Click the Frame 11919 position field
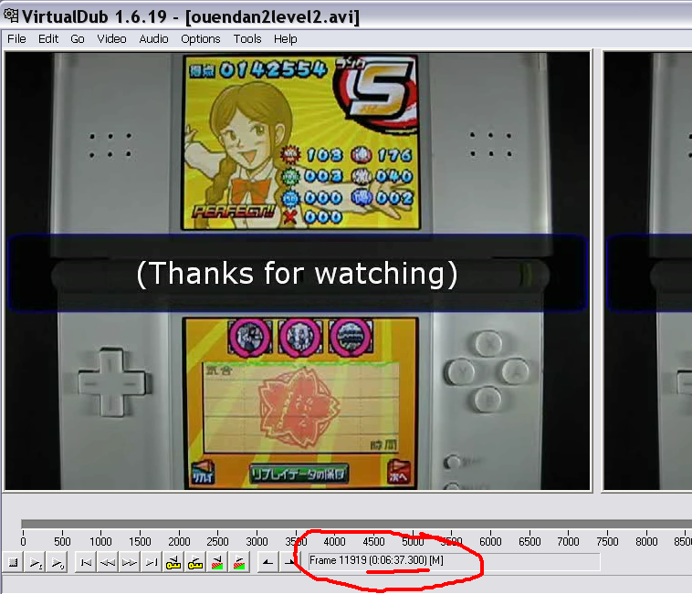692x594 pixels. (x=454, y=561)
